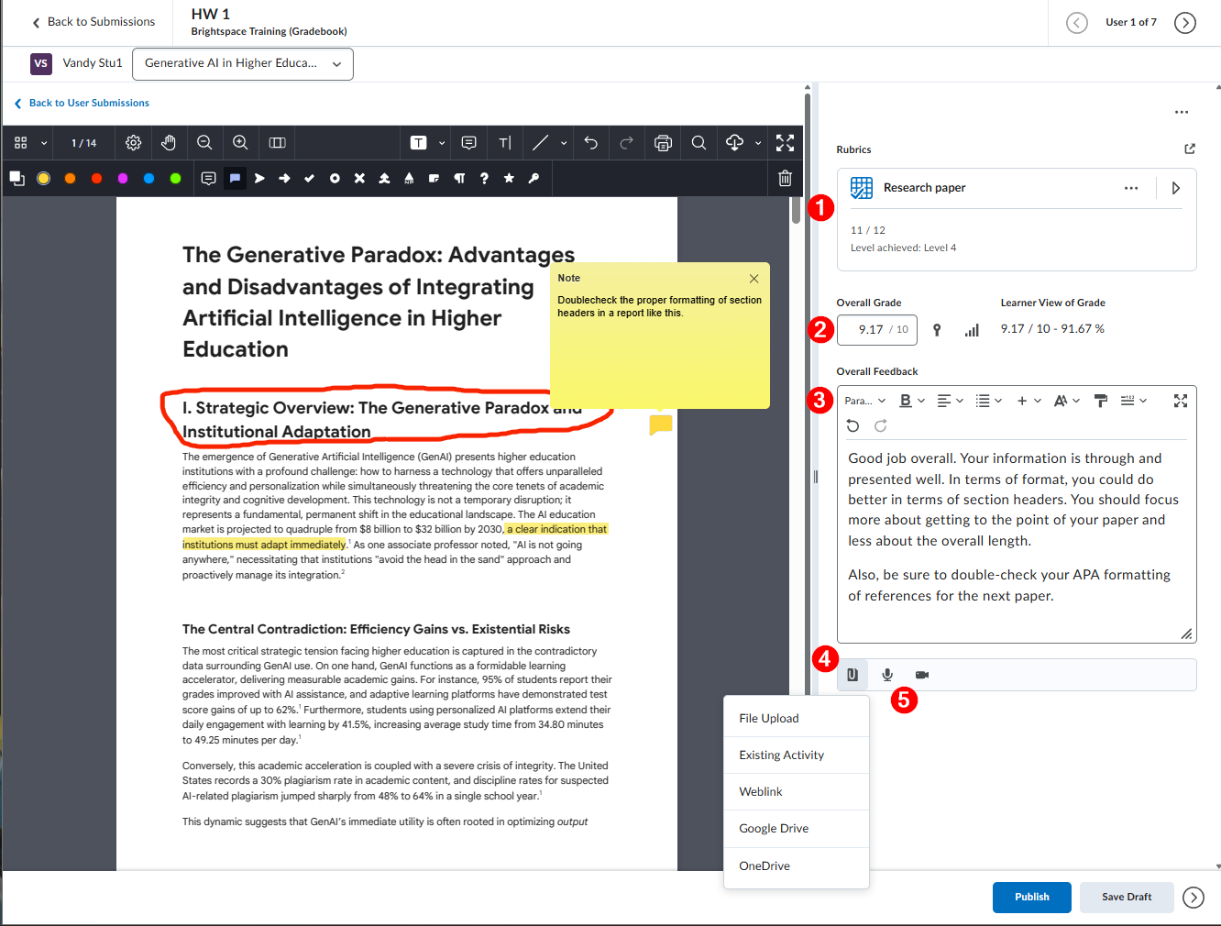The width and height of the screenshot is (1221, 926).
Task: Select the star stamp annotation
Action: click(509, 179)
